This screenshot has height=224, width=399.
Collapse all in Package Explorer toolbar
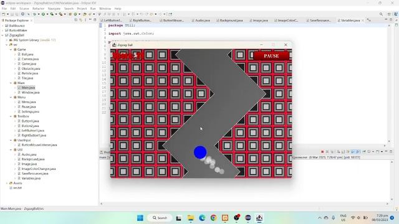76,20
